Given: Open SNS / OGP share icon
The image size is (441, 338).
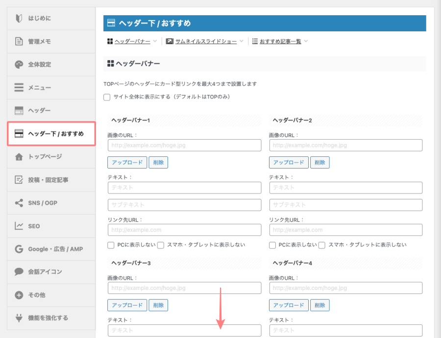Looking at the screenshot, I should (19, 202).
